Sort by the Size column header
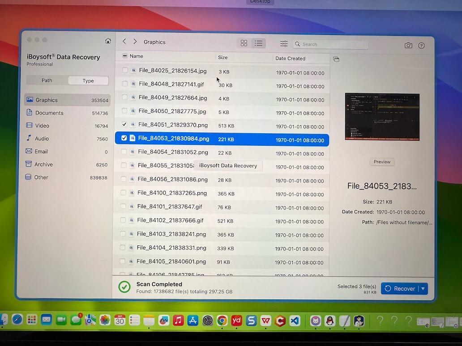The width and height of the screenshot is (462, 346). (223, 57)
